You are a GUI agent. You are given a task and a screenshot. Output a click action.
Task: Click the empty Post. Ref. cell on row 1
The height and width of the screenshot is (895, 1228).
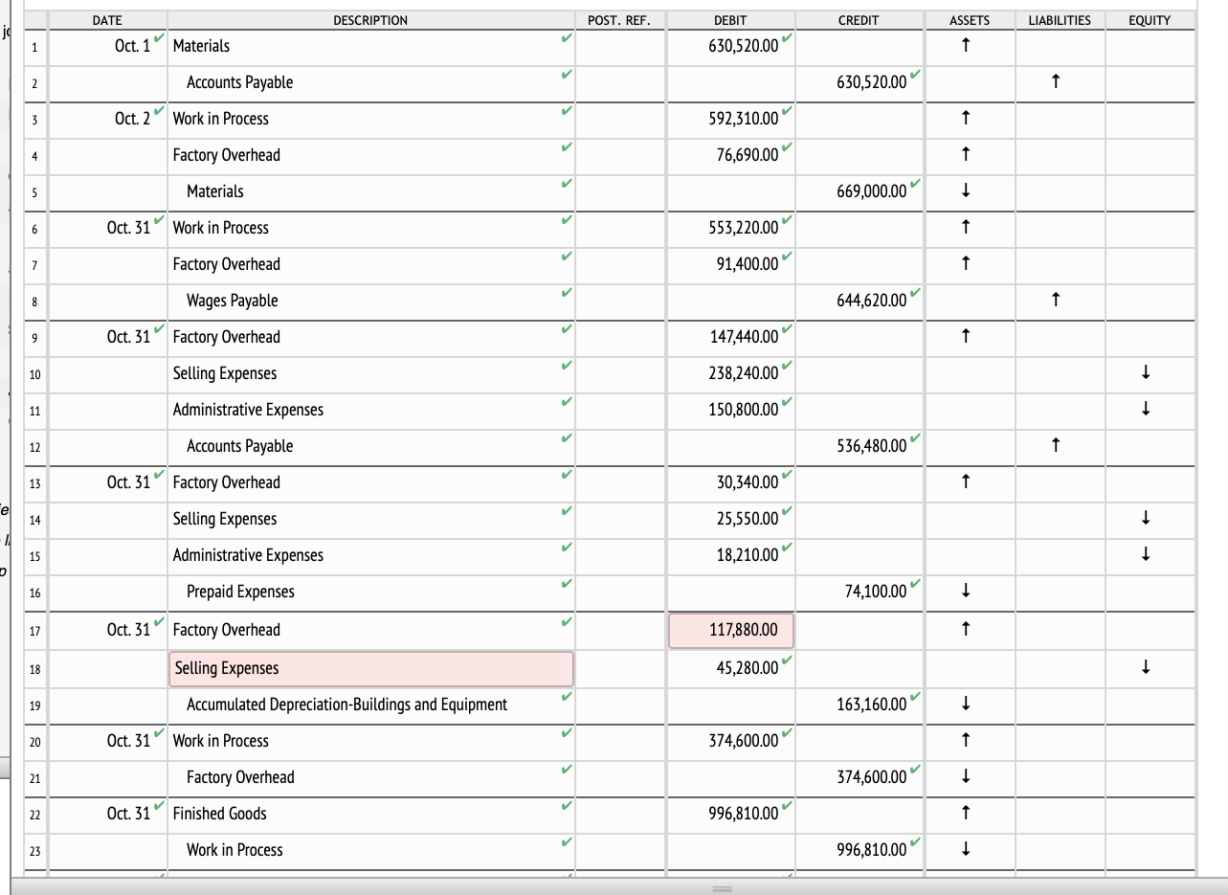click(x=619, y=46)
